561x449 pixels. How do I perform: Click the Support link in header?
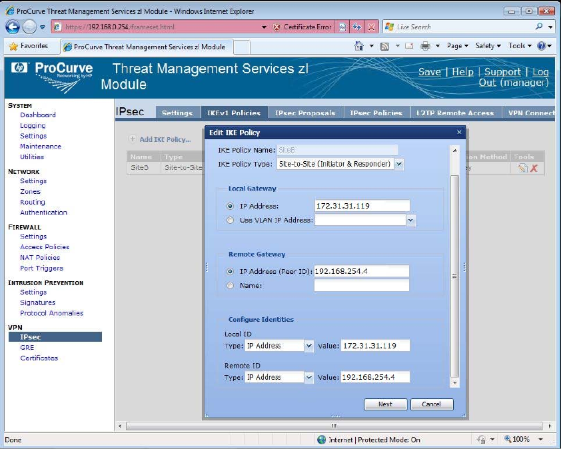pyautogui.click(x=502, y=72)
